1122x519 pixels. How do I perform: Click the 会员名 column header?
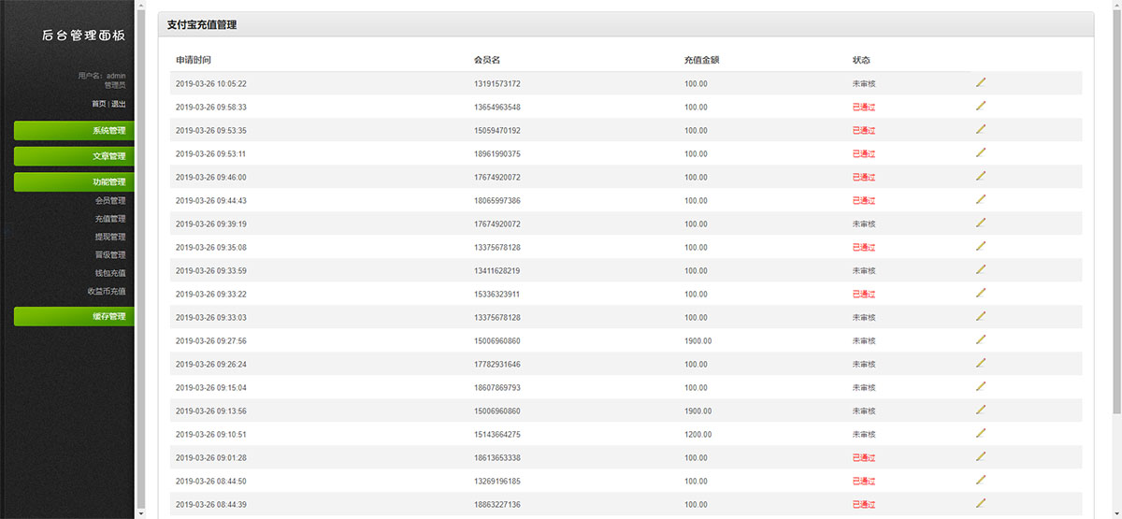point(487,60)
